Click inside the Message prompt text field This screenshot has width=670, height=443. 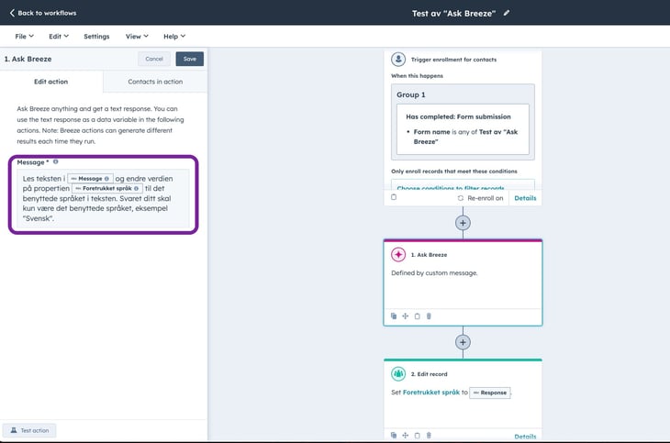coord(103,198)
